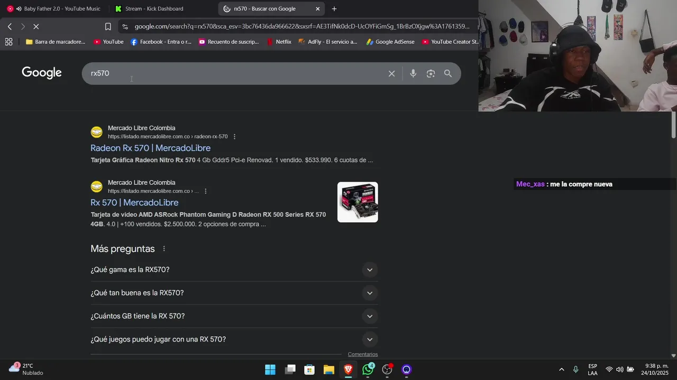Click Comentarios feedback link

[x=363, y=355]
